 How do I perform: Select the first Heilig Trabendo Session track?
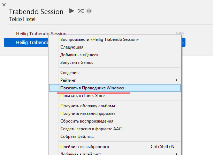pos(41,34)
